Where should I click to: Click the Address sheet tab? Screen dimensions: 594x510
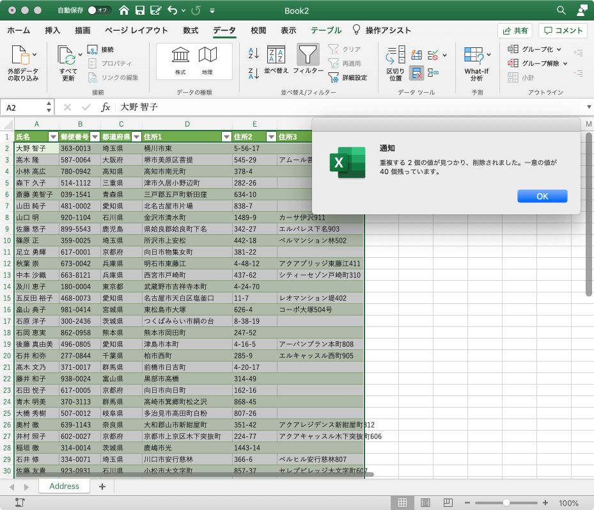(x=64, y=486)
